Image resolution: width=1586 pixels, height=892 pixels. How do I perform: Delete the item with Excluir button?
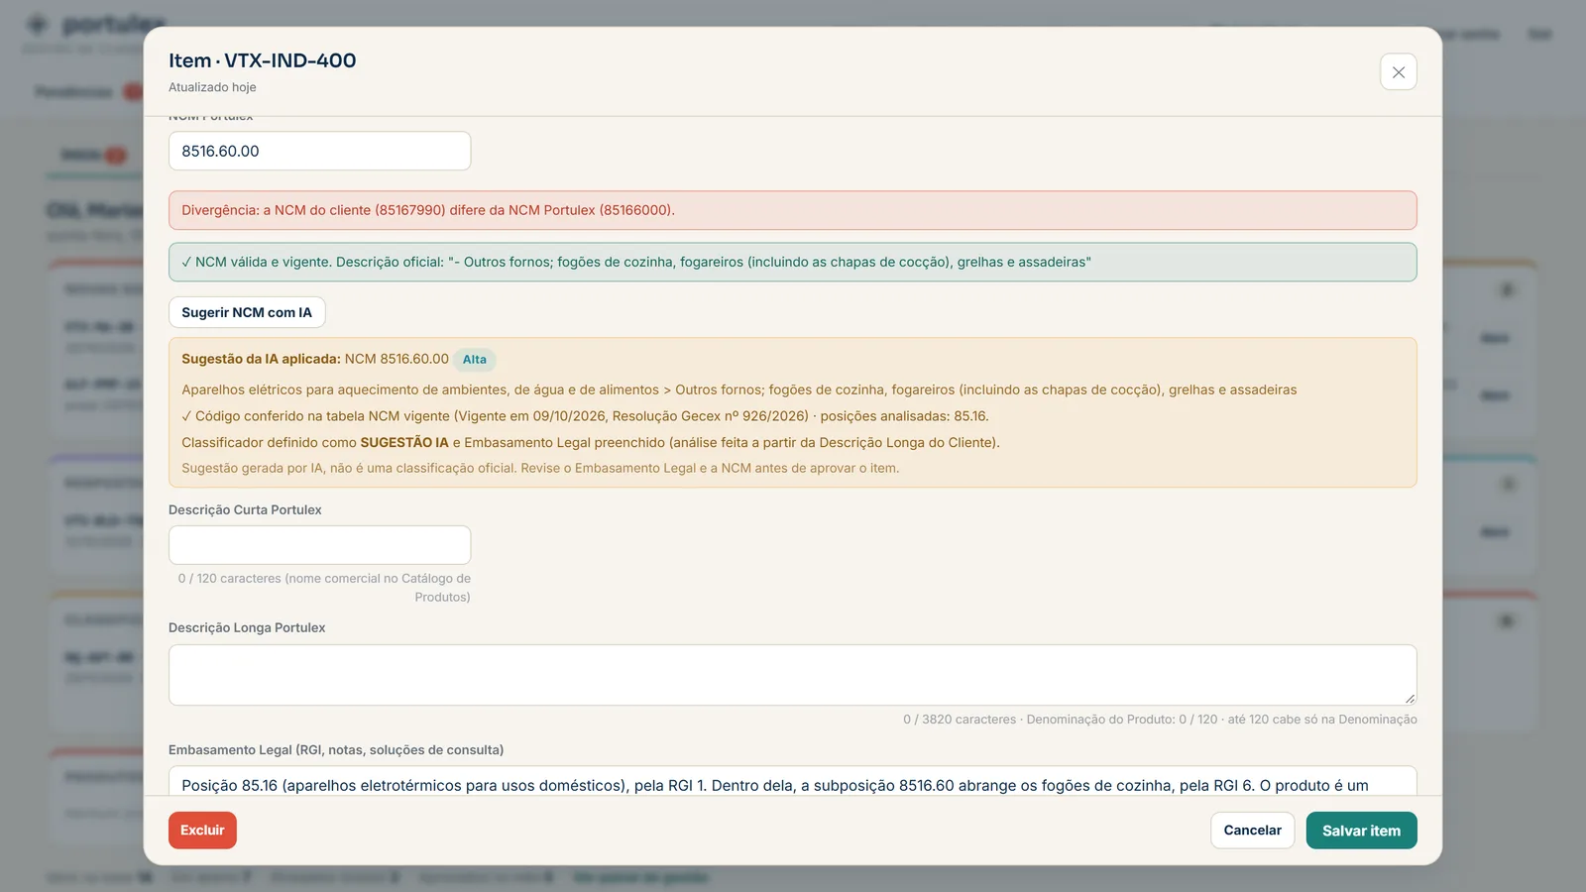202,831
